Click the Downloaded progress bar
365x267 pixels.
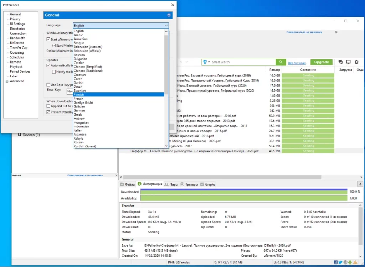click(x=242, y=192)
